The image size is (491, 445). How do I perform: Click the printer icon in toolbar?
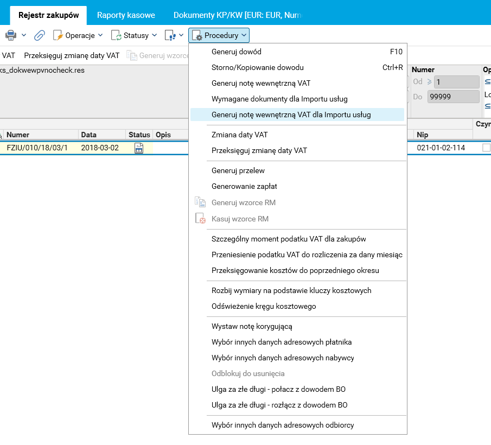click(x=11, y=35)
